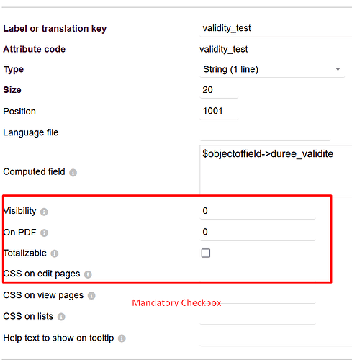Click the CSS on view pages info icon
Image resolution: width=352 pixels, height=360 pixels.
91,296
